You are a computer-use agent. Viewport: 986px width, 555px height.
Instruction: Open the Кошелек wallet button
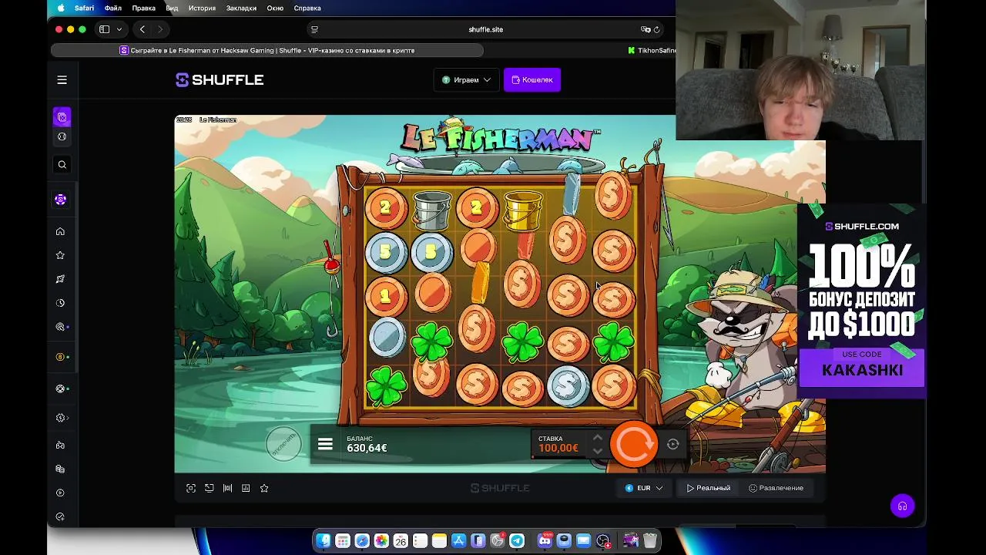click(x=532, y=80)
